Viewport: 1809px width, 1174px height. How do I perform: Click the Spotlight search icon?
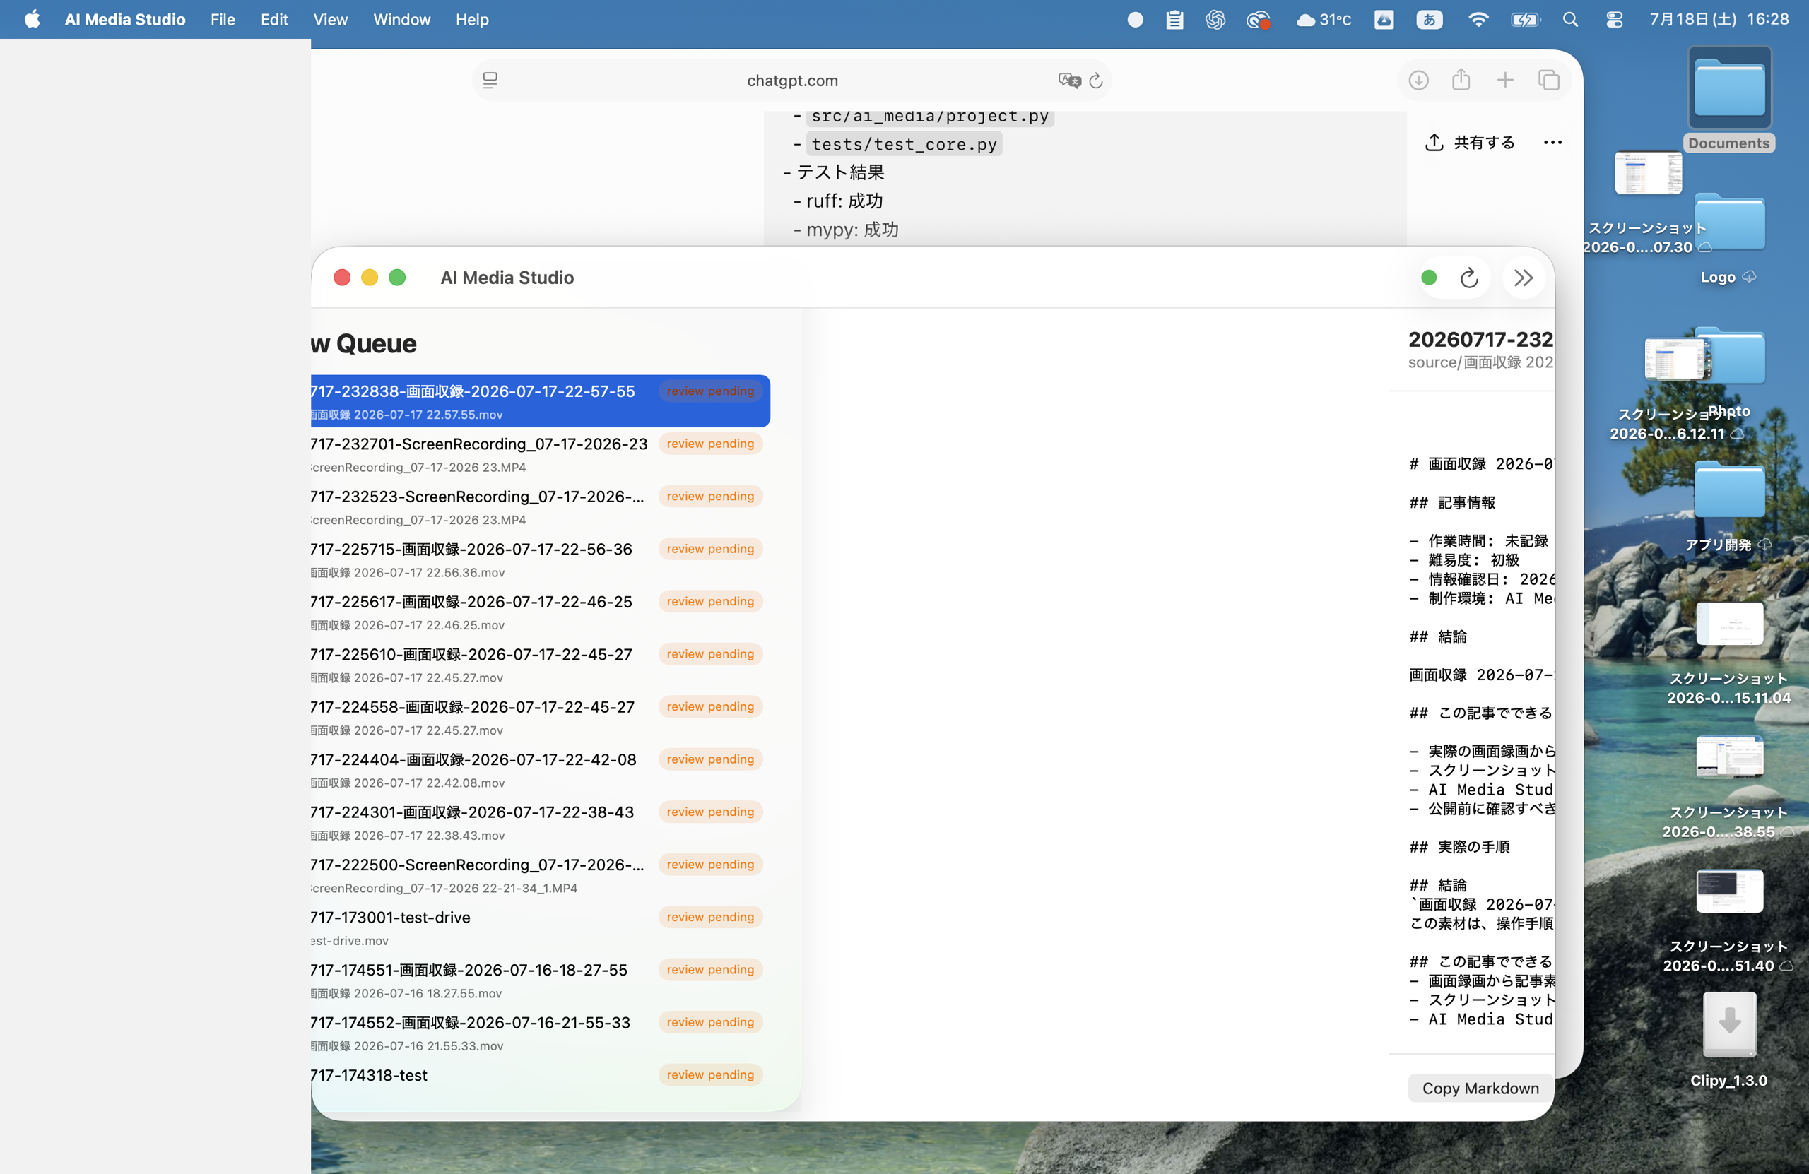[1570, 20]
